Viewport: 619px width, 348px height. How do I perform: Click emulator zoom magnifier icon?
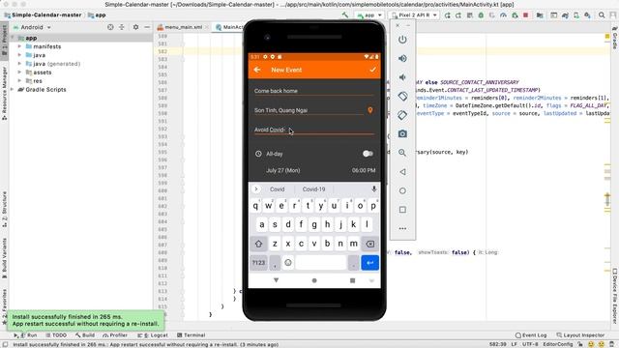402,153
